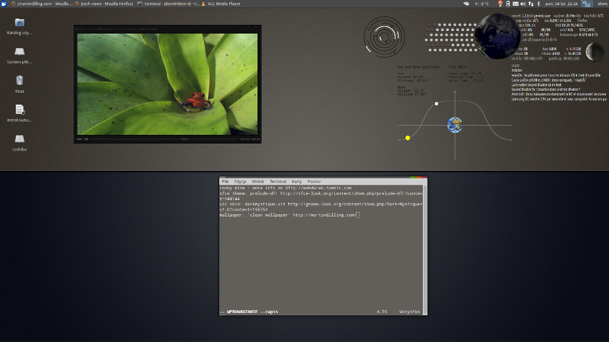Open Katalog użytkownika home folder desktop icon
The width and height of the screenshot is (609, 342).
(x=19, y=27)
